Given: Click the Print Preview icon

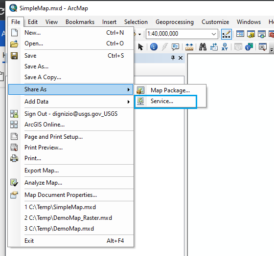Looking at the screenshot, I should (x=14, y=148).
